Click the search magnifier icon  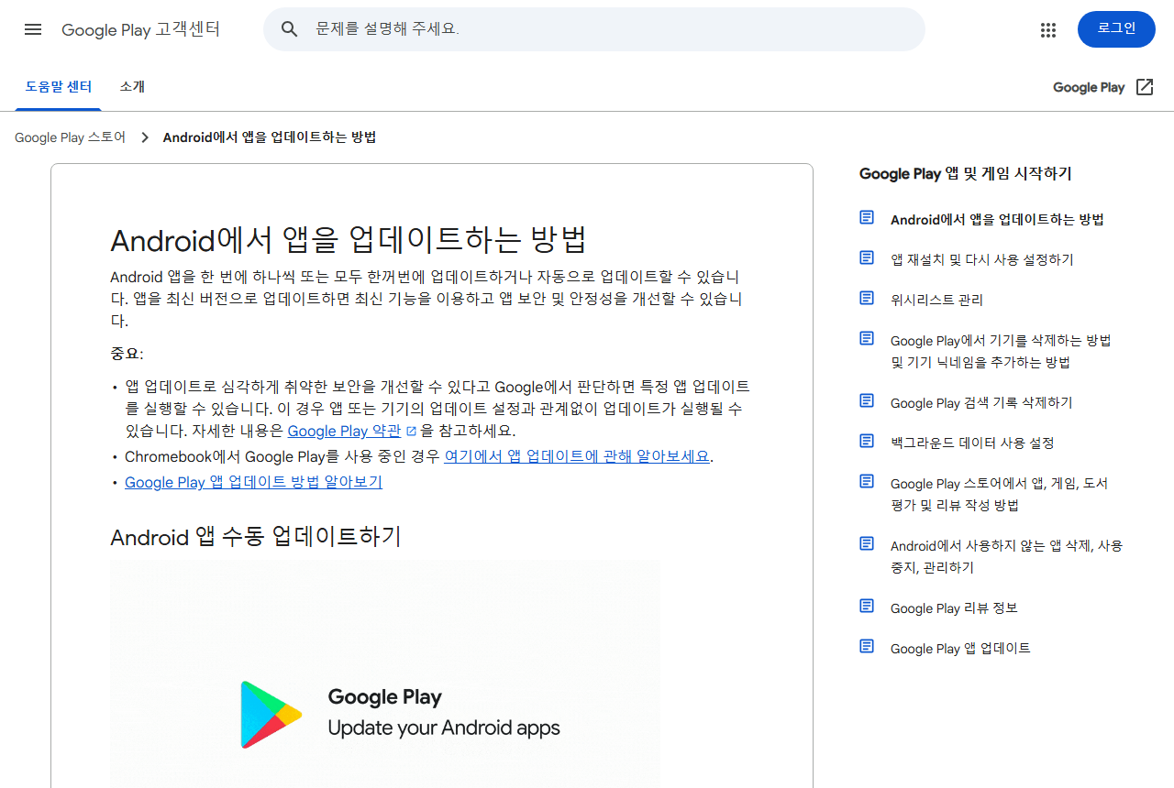pos(290,29)
